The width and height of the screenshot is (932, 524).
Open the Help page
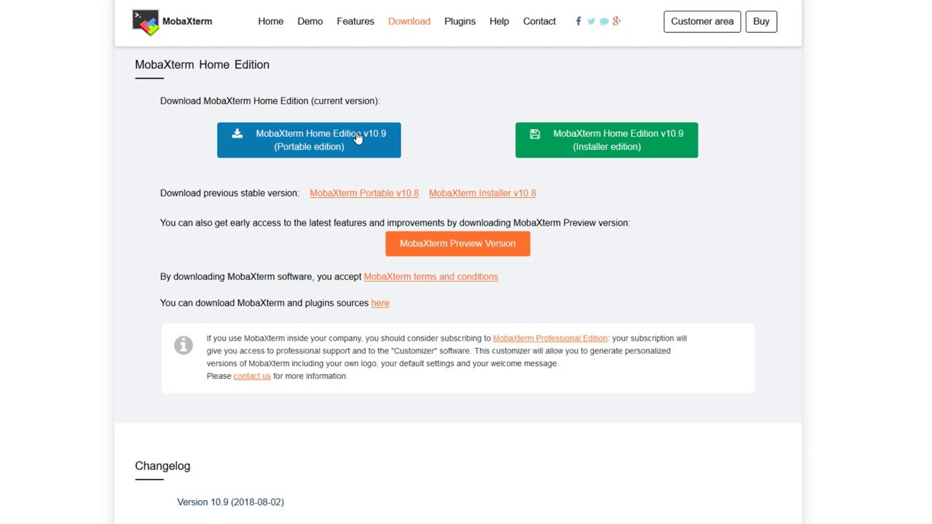pos(499,21)
